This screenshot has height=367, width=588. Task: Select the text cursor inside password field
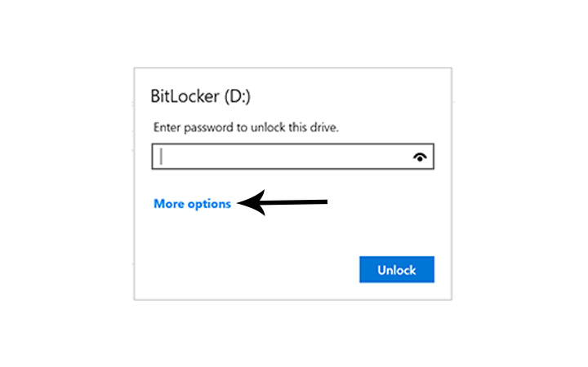pyautogui.click(x=161, y=157)
